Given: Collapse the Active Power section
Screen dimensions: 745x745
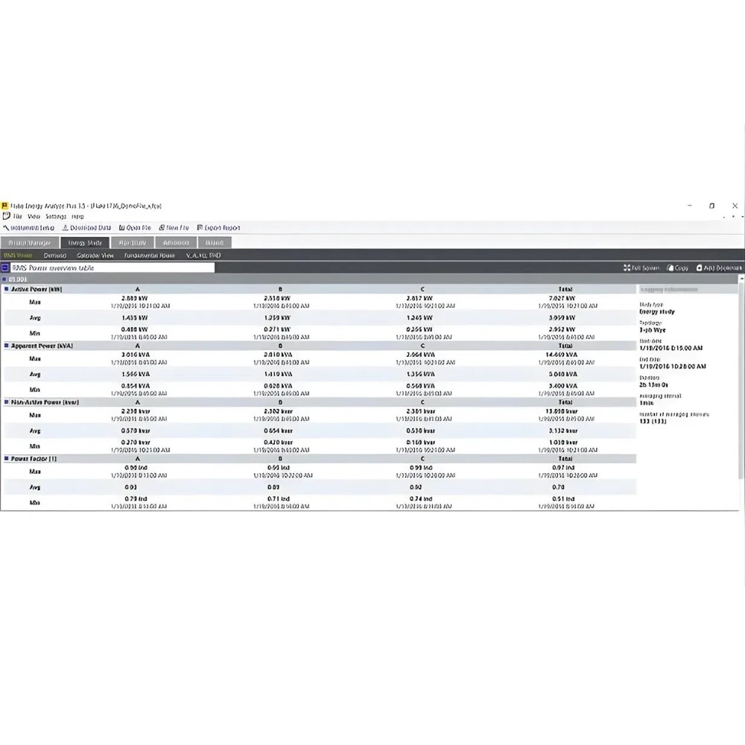Looking at the screenshot, I should pyautogui.click(x=7, y=288).
